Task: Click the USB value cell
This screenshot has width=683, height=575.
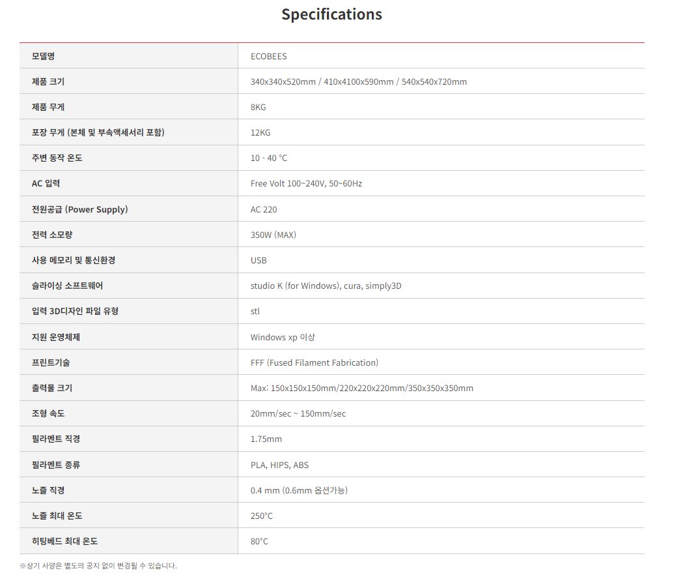Action: (258, 260)
